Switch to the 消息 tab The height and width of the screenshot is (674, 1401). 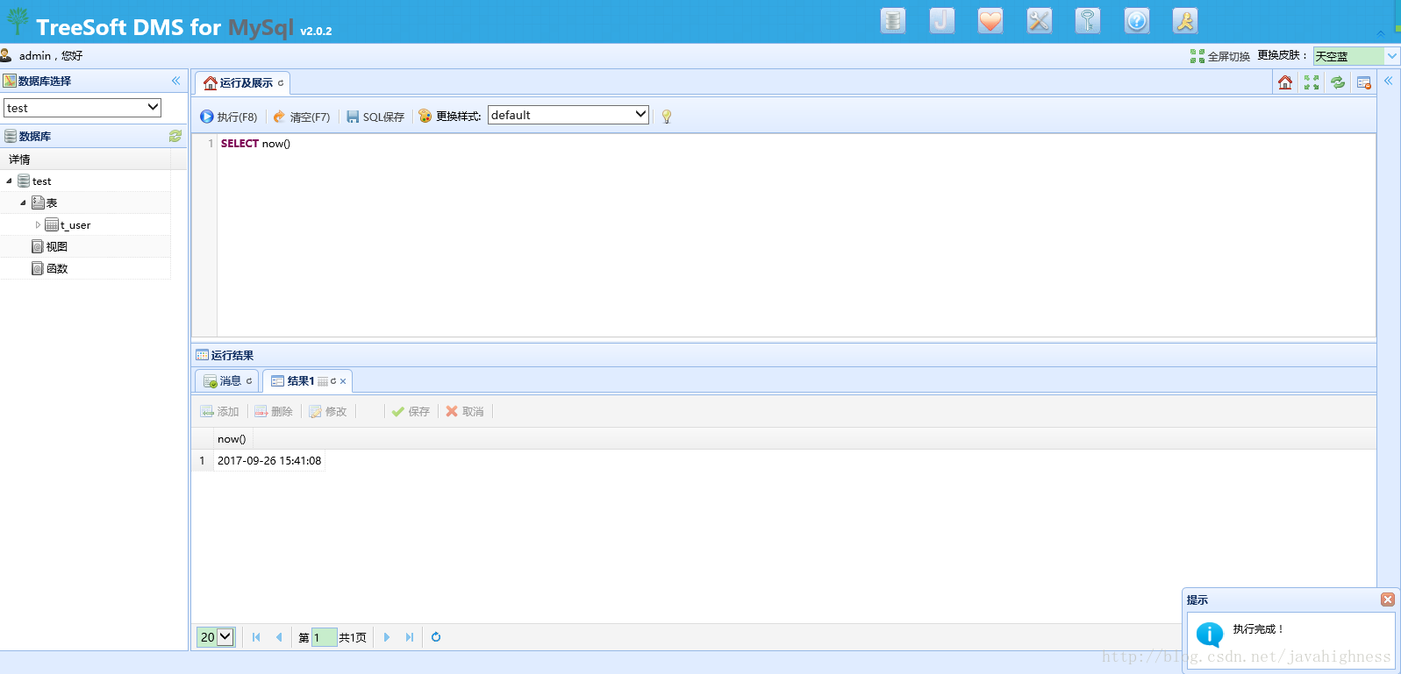point(227,381)
